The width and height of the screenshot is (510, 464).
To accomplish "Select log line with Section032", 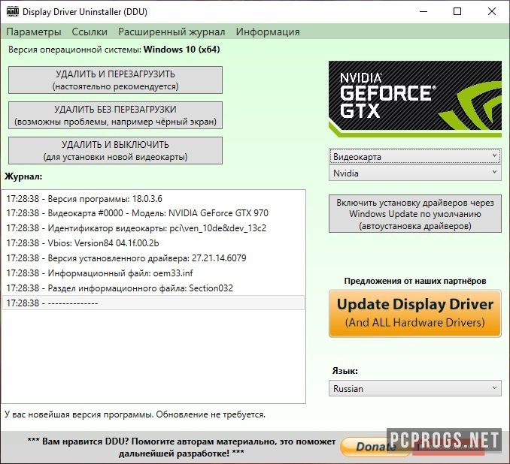I will pyautogui.click(x=153, y=288).
